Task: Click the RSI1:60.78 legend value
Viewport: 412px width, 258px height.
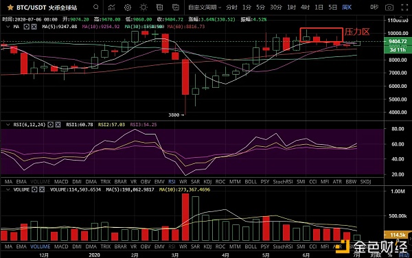Action: [x=80, y=125]
